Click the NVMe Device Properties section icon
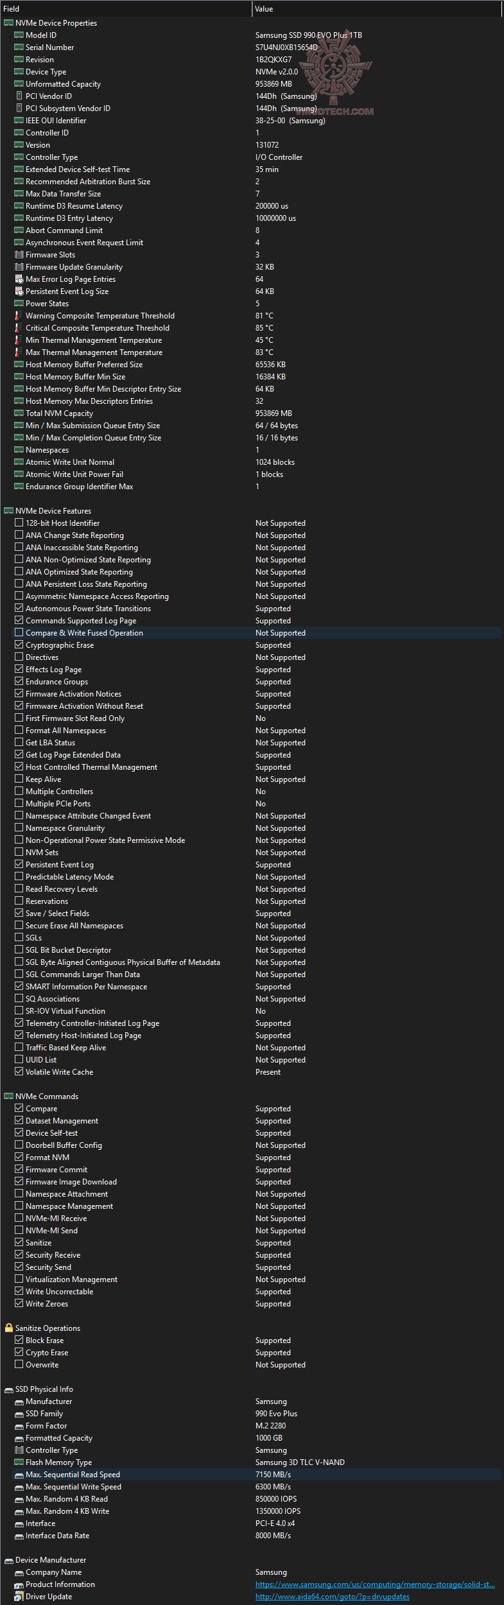Viewport: 504px width, 1605px height. tap(8, 23)
